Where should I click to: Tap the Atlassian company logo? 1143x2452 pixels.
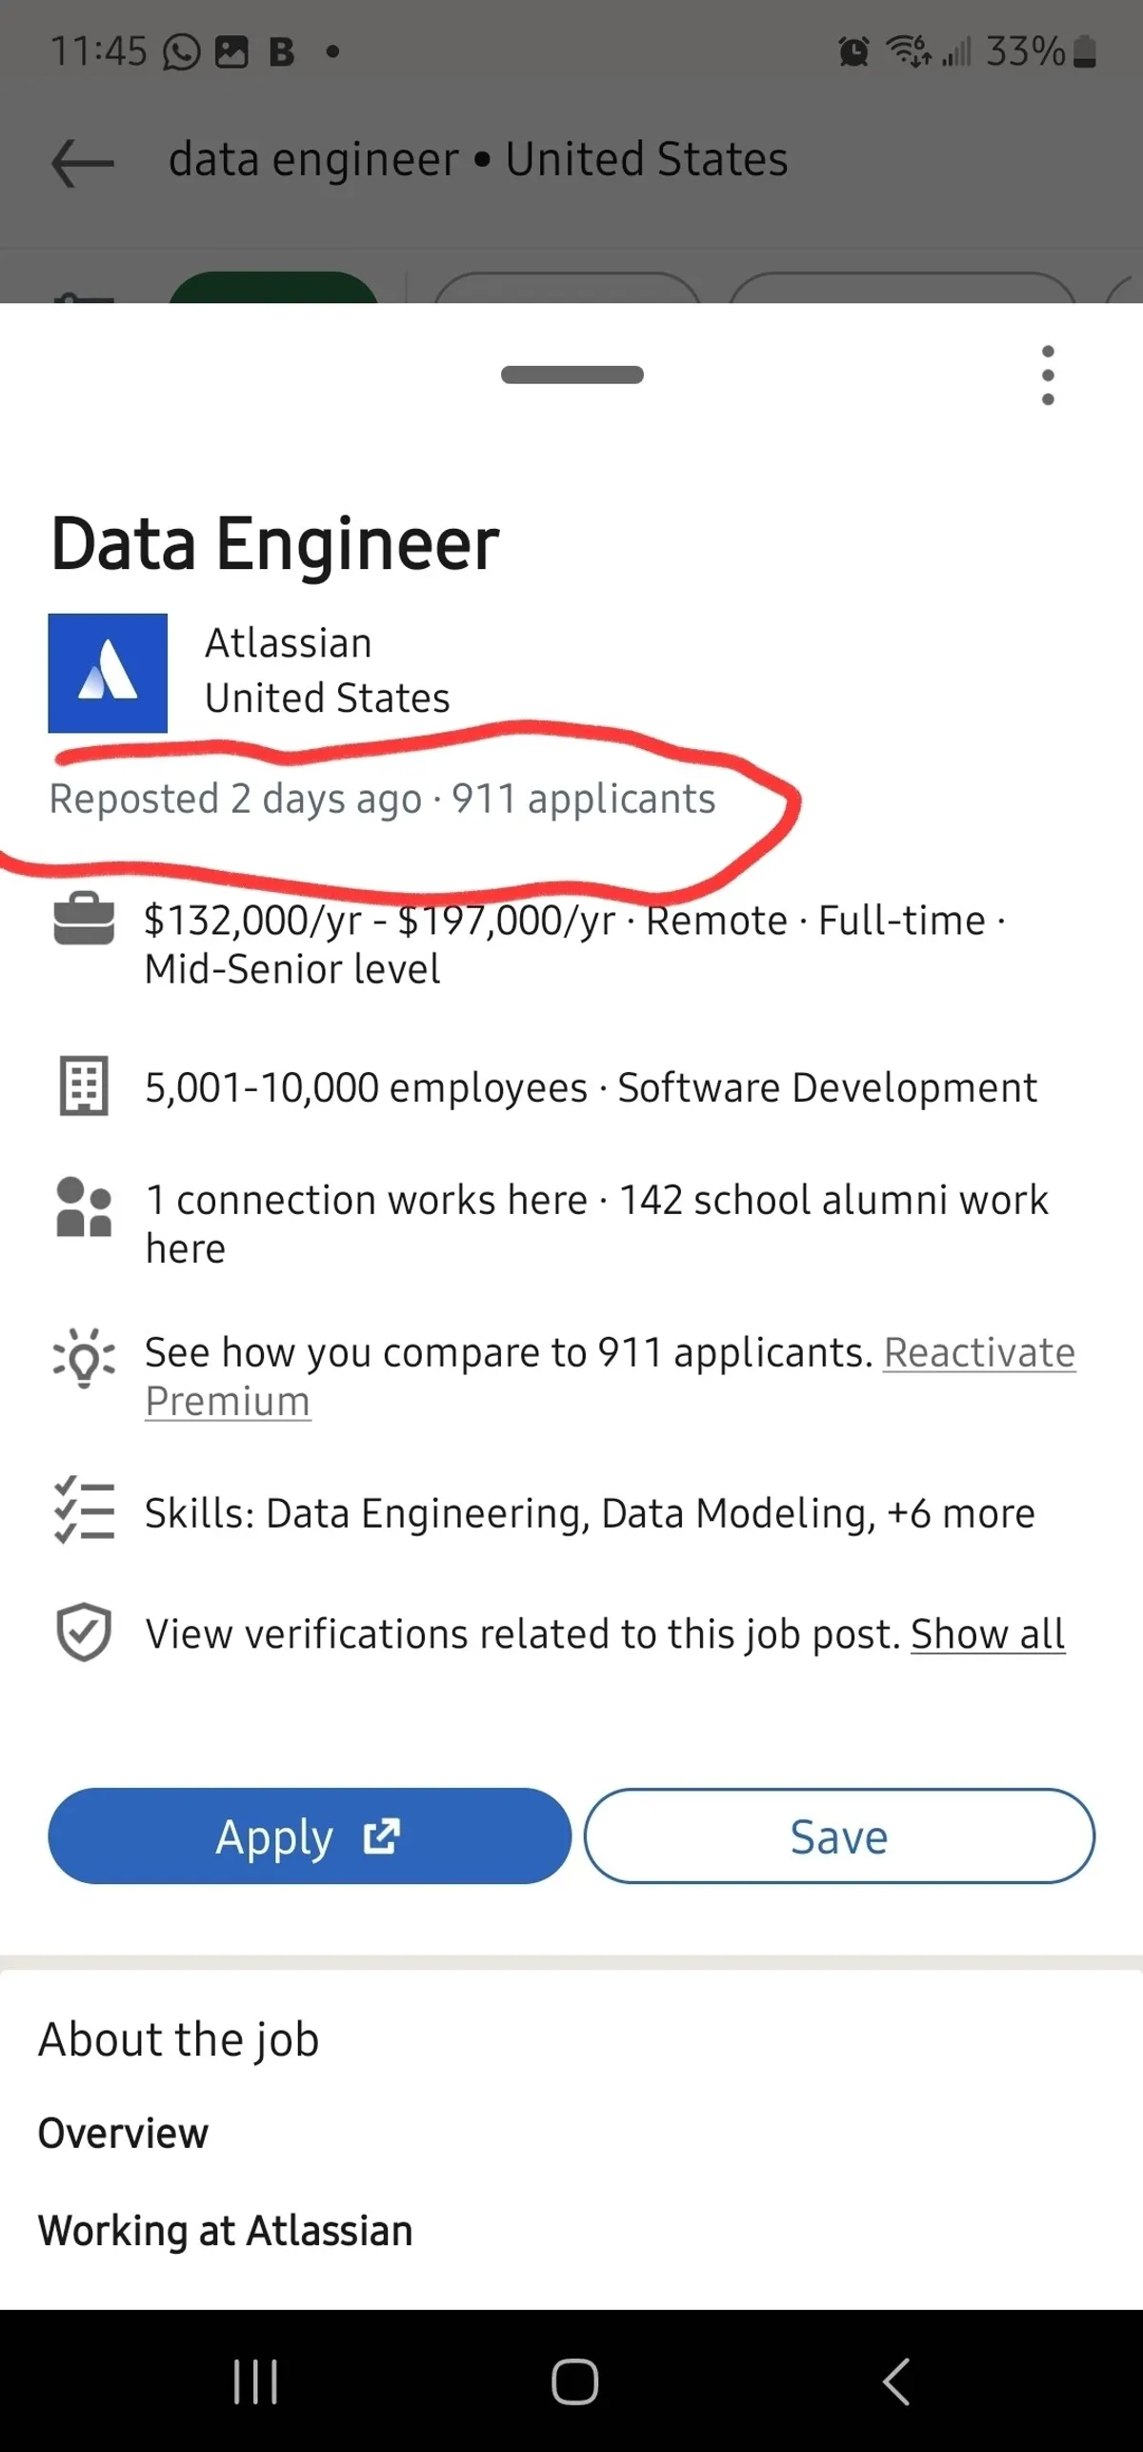pyautogui.click(x=108, y=673)
